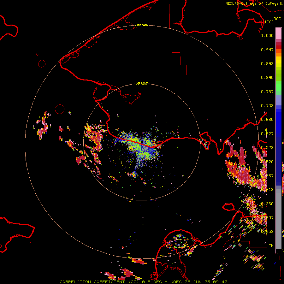The image size is (284, 284).
Task: Click the 0.733 scale value
Action: [267, 106]
